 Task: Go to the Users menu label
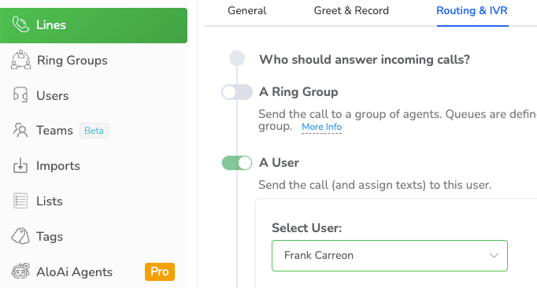pos(53,95)
